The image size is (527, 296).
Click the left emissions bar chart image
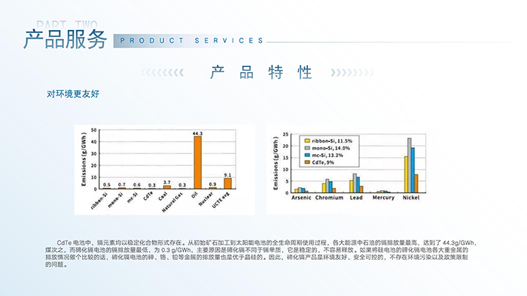(165, 170)
